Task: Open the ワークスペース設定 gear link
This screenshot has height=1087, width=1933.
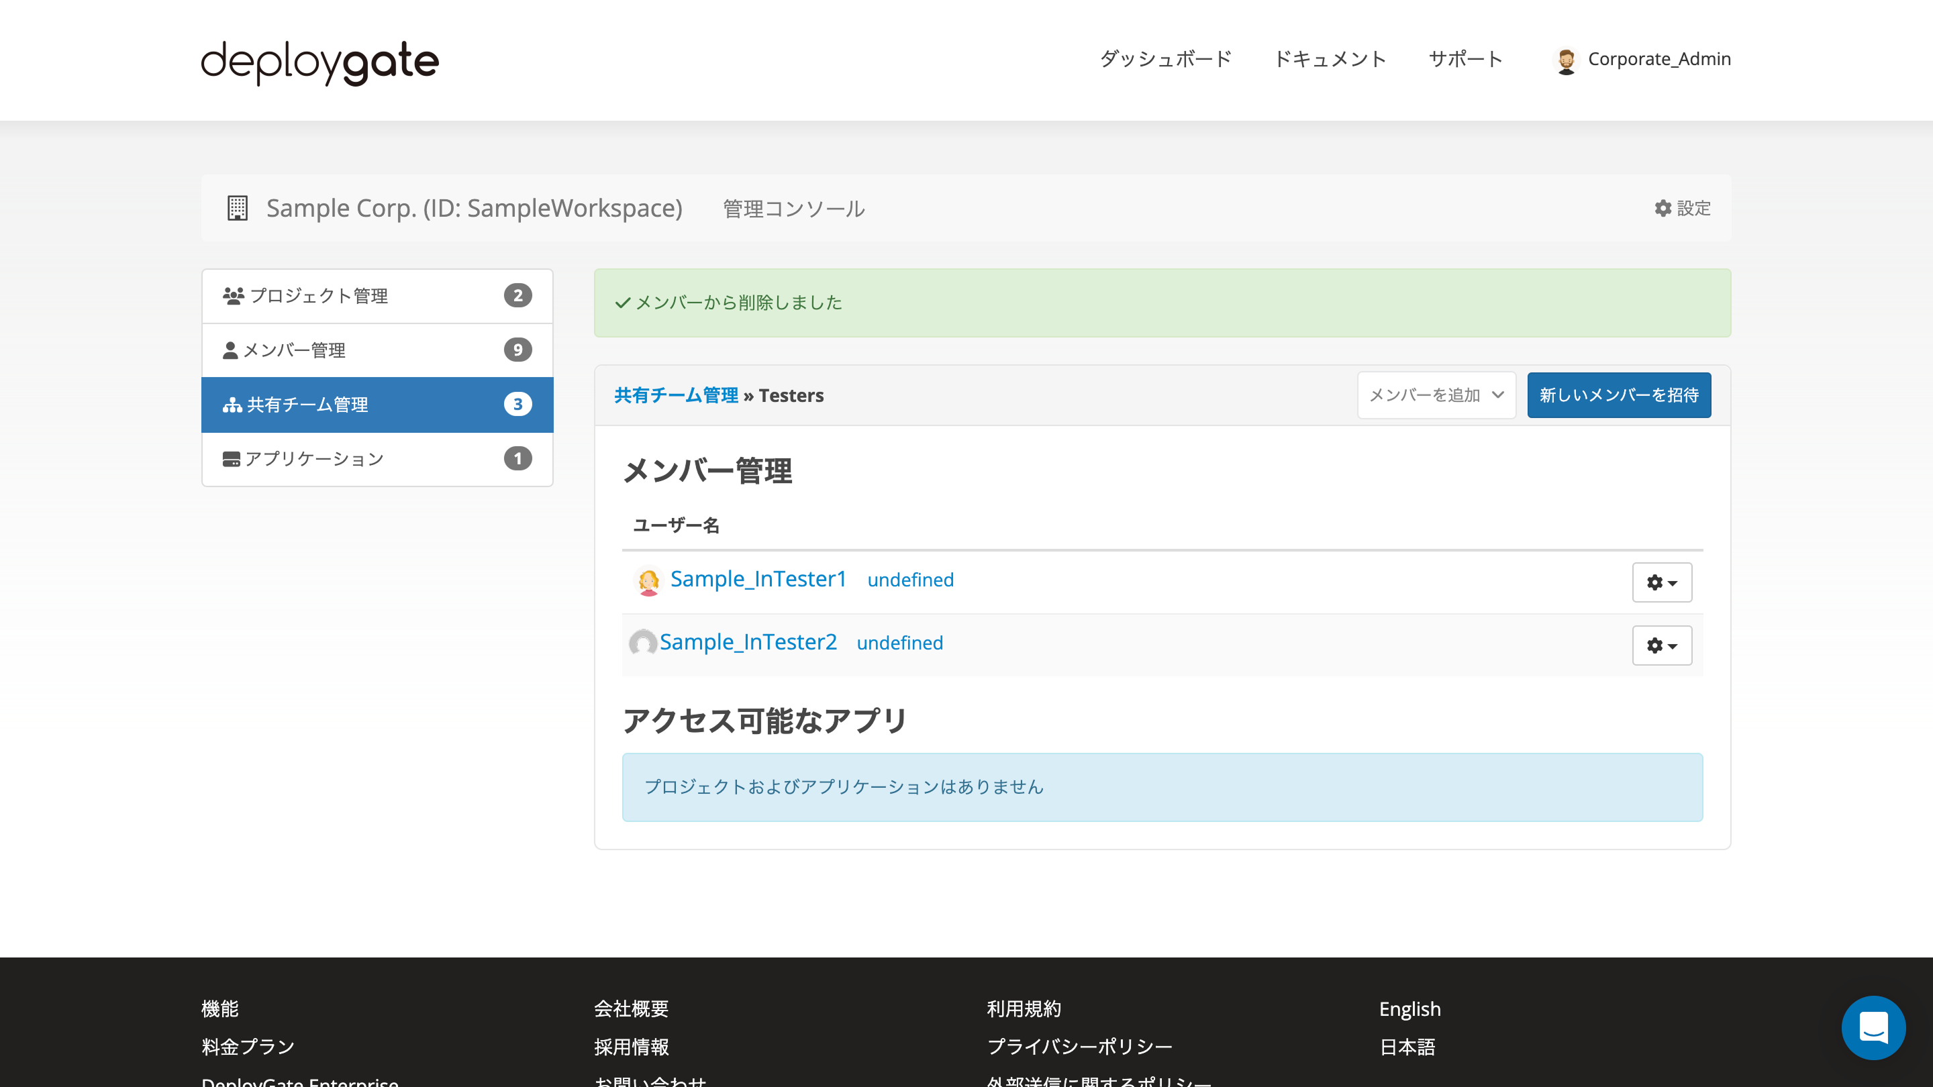Action: pyautogui.click(x=1681, y=208)
